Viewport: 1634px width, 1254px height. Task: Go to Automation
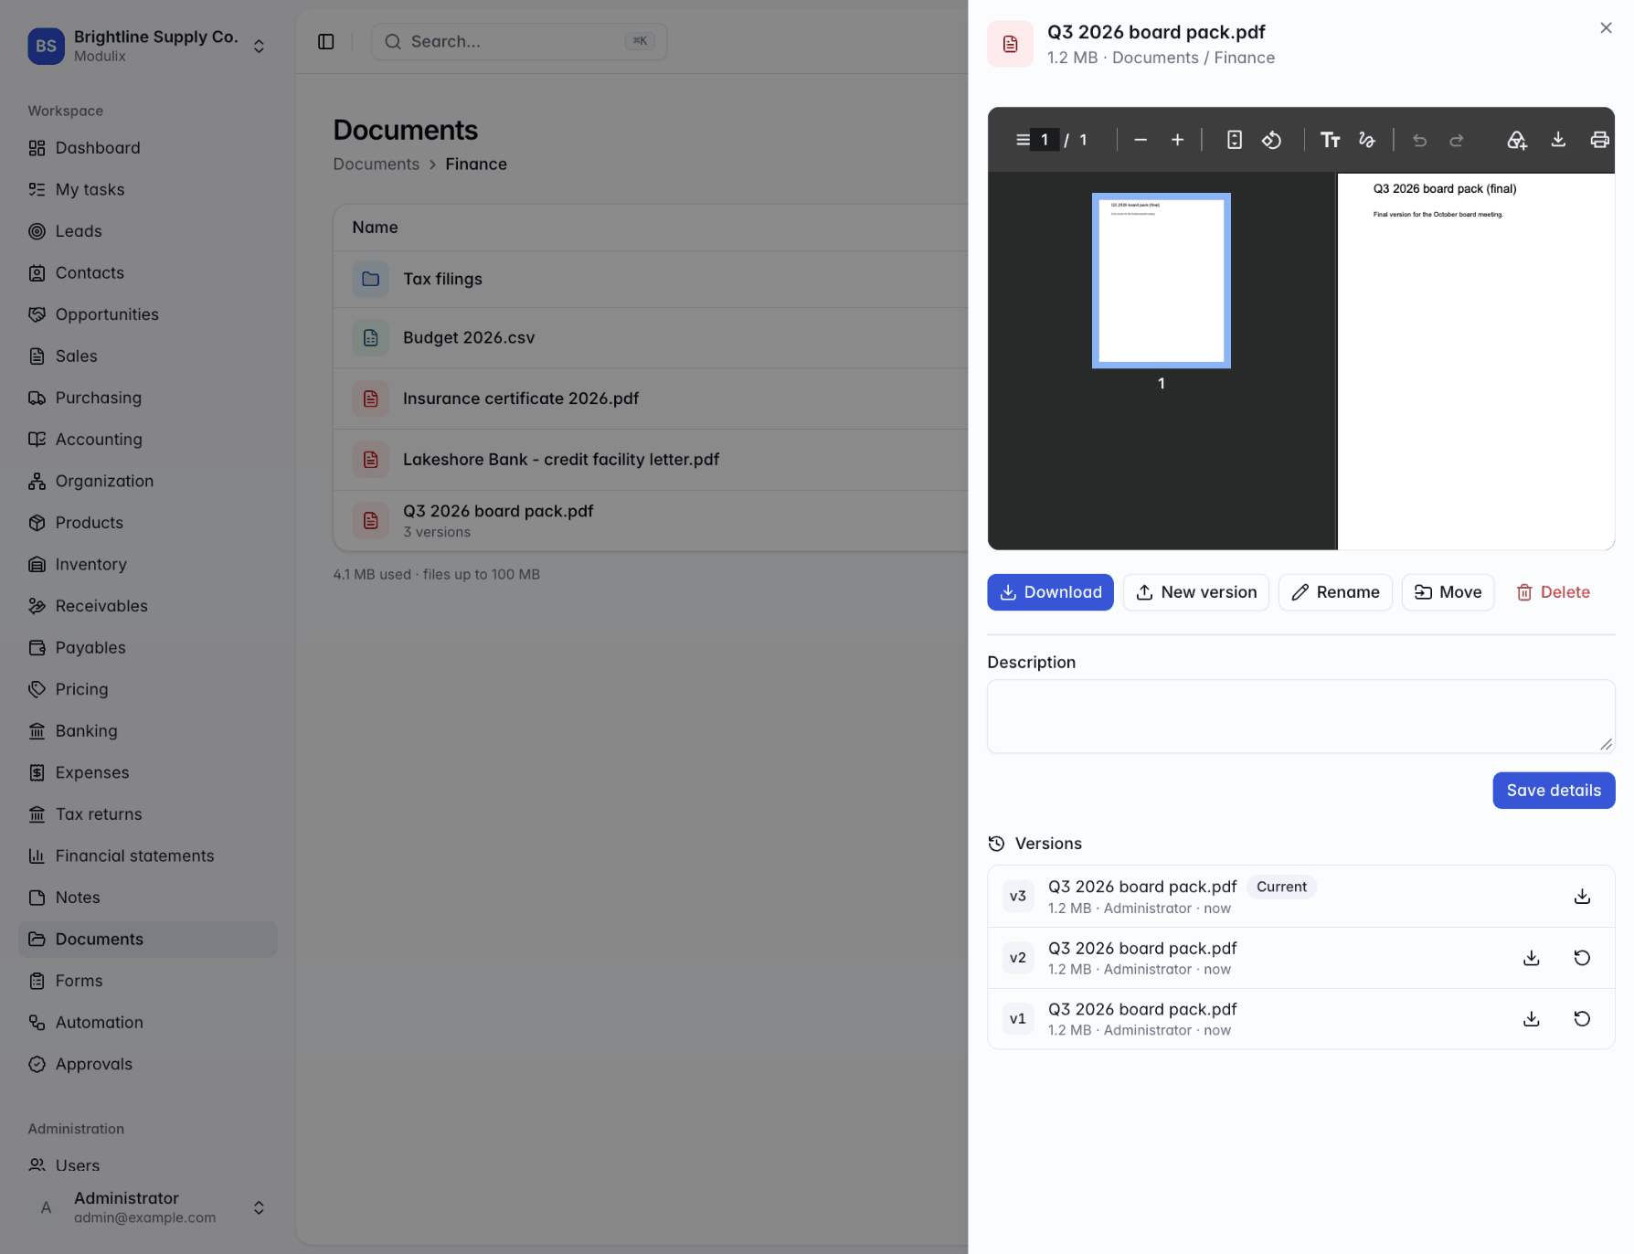[x=148, y=1022]
